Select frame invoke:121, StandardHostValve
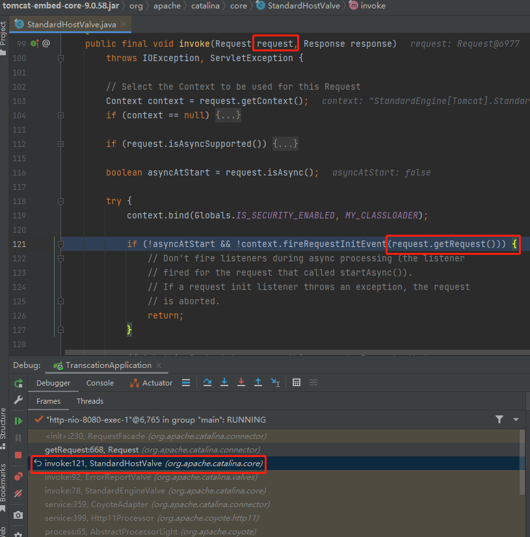The height and width of the screenshot is (537, 530). [x=273, y=464]
